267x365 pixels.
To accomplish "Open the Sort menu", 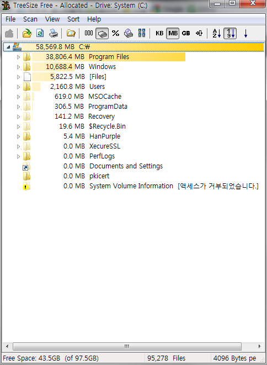I will (x=73, y=19).
